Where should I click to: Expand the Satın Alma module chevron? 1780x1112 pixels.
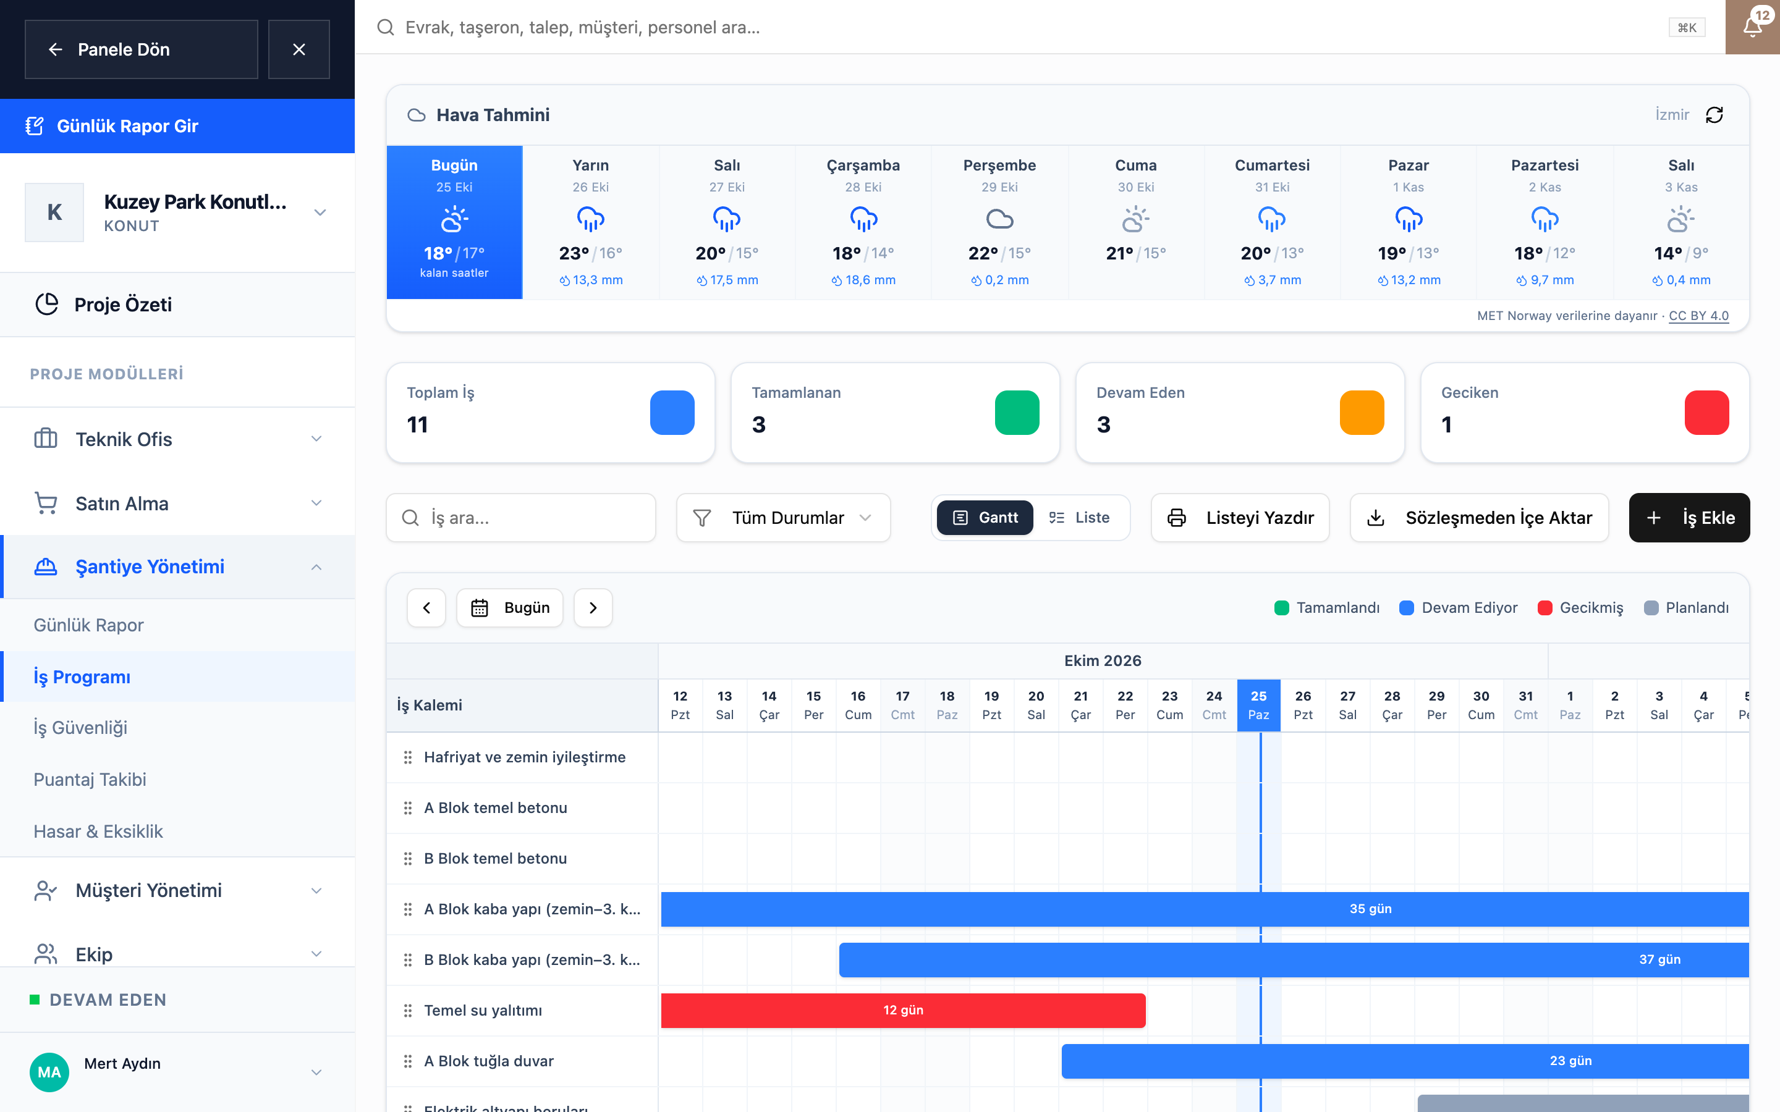click(x=316, y=503)
